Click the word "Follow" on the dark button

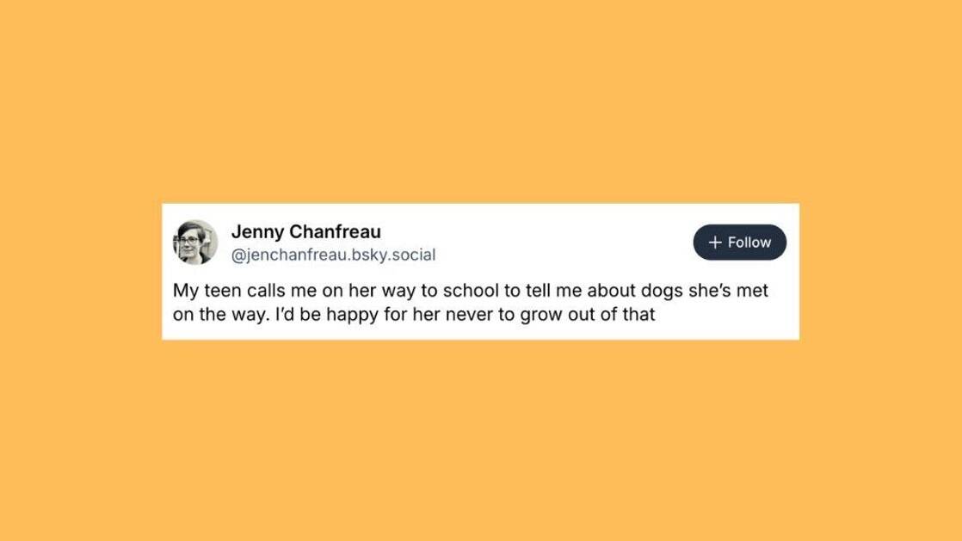pyautogui.click(x=749, y=243)
